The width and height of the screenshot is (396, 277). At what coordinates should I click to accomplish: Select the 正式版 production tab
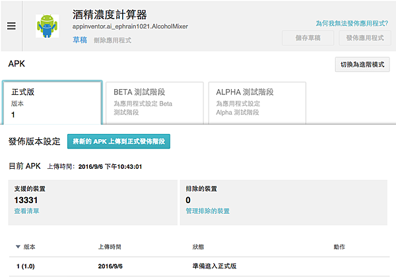52,103
